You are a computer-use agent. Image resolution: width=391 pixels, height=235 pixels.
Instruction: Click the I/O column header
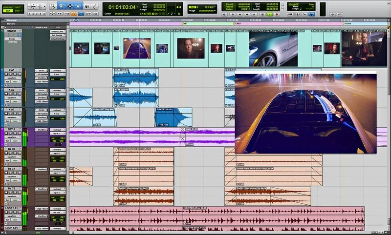[x=58, y=27]
